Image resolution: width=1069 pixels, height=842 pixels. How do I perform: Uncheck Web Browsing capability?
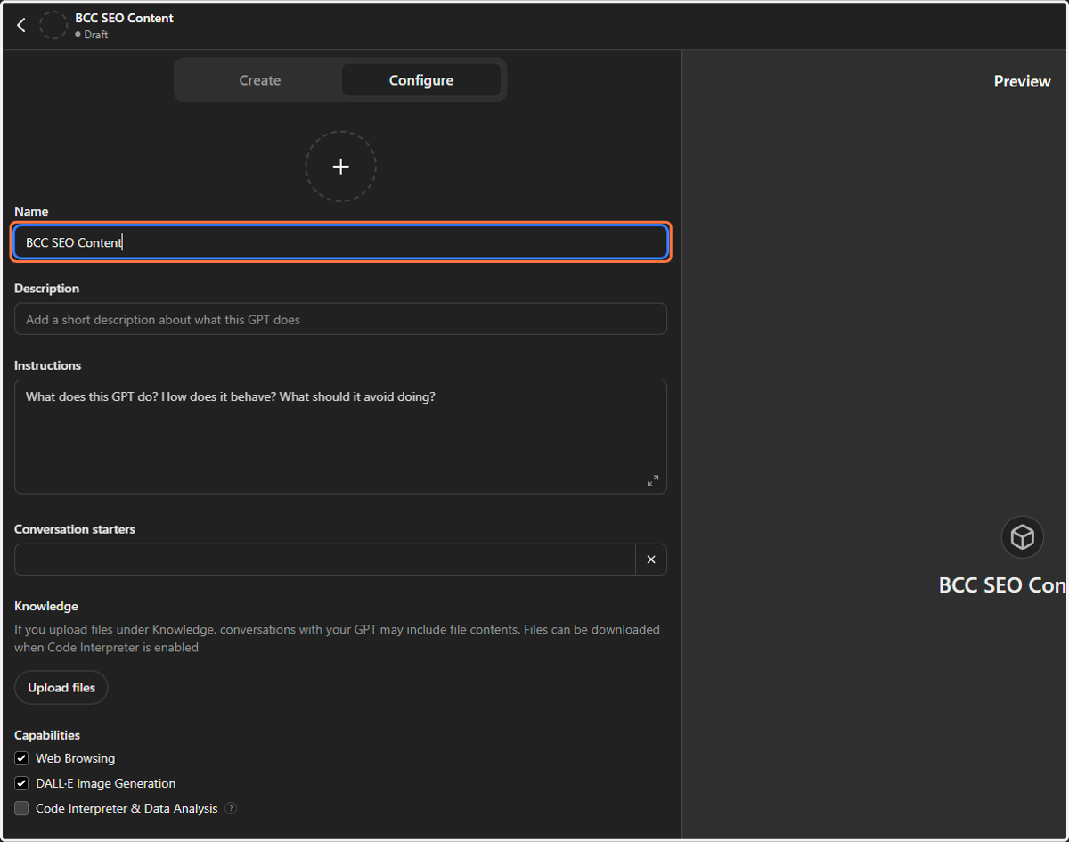[21, 759]
